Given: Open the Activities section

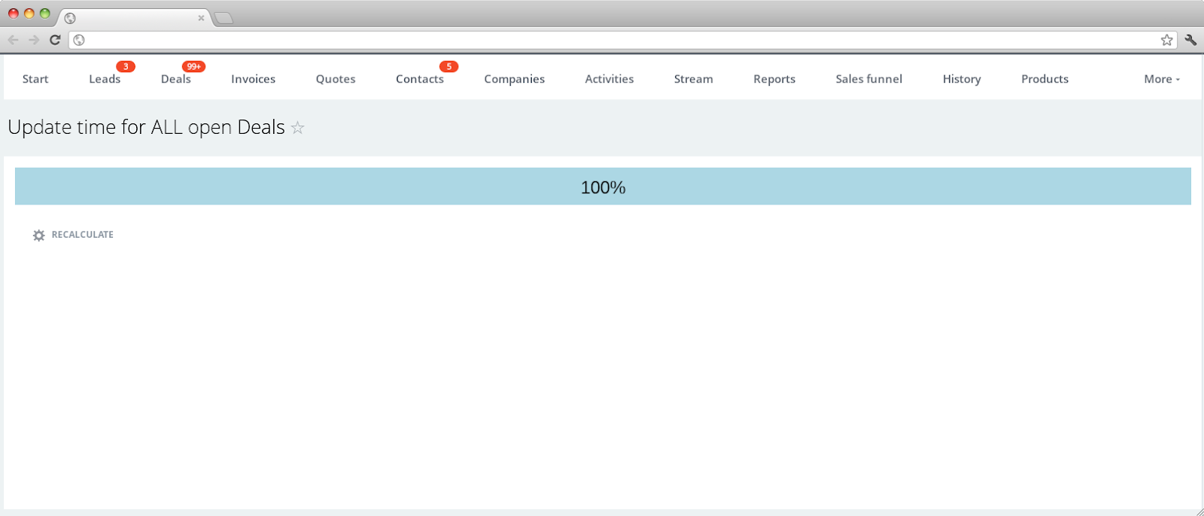Looking at the screenshot, I should coord(610,79).
